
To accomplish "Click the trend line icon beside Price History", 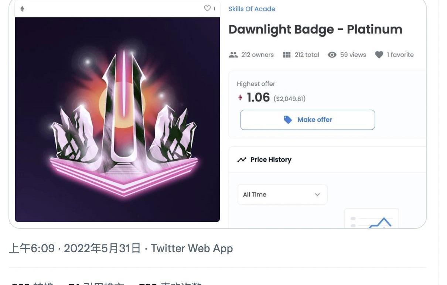I will point(242,159).
